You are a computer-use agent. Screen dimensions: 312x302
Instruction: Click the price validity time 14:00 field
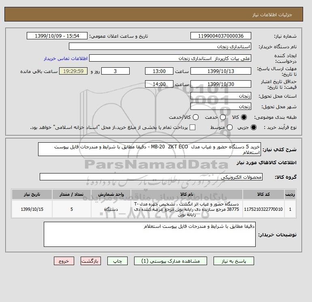(x=159, y=84)
